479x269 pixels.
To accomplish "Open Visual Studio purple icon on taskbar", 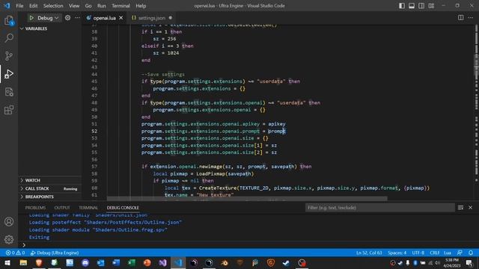I will tap(162, 263).
